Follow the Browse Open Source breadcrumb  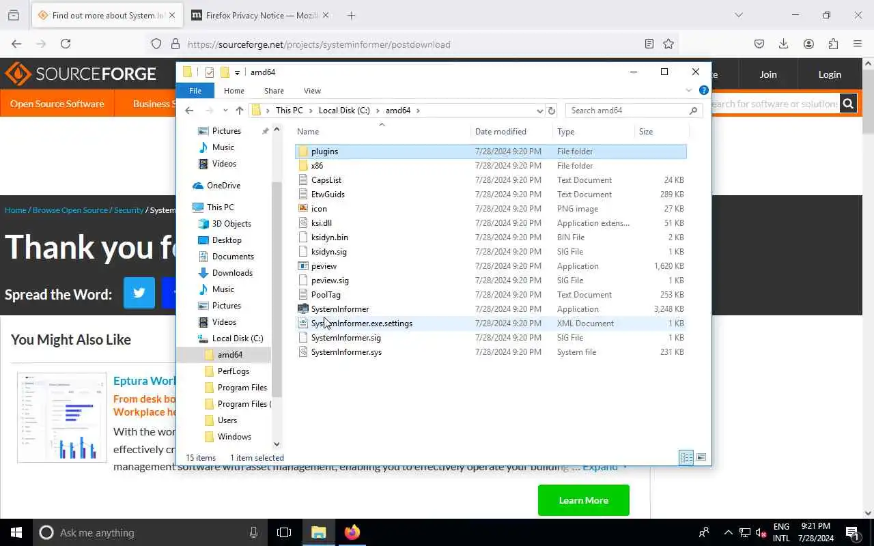(x=70, y=210)
